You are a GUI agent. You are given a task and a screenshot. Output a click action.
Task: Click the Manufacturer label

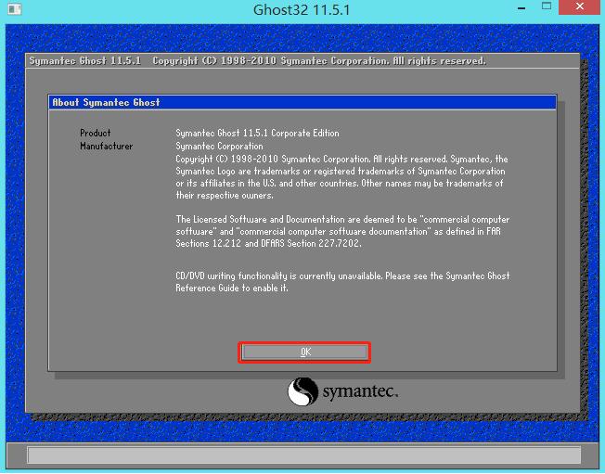106,147
